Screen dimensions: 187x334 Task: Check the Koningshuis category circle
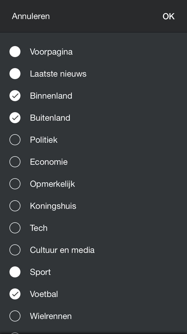coord(15,206)
